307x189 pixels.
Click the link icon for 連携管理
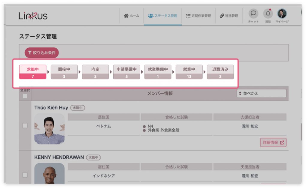[222, 16]
